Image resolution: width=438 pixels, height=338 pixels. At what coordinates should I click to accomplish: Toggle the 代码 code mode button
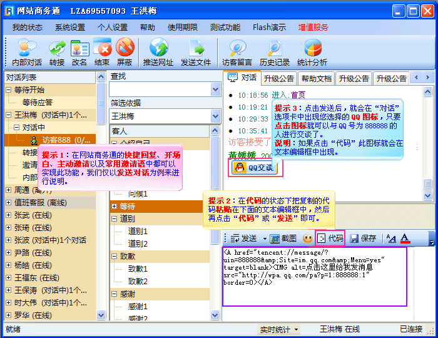330,238
